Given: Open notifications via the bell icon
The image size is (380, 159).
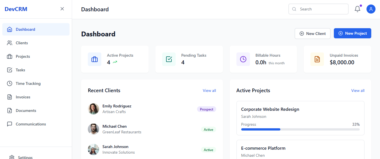Looking at the screenshot, I should pos(357,9).
